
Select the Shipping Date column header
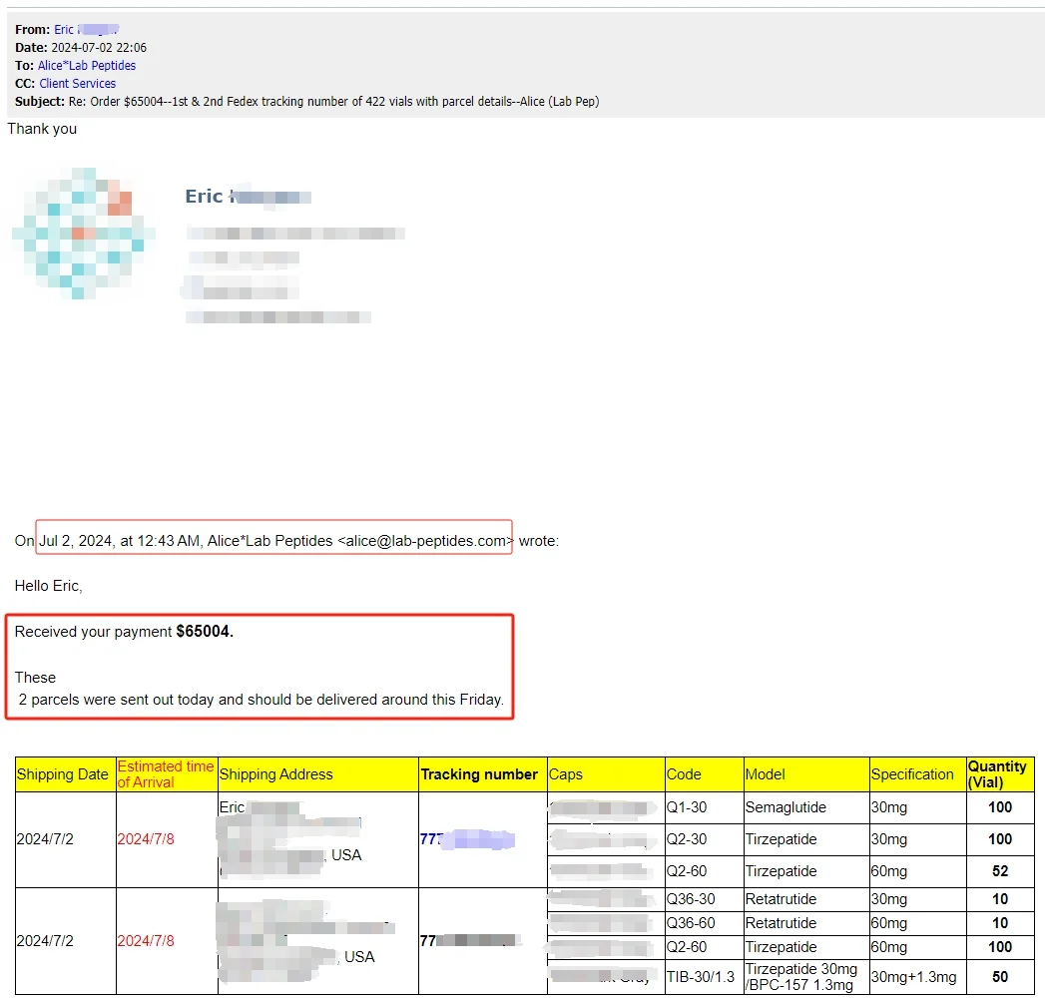point(63,774)
